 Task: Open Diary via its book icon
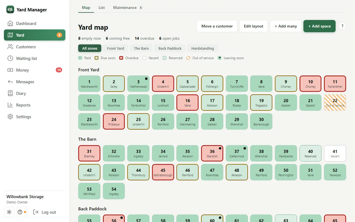pyautogui.click(x=10, y=93)
